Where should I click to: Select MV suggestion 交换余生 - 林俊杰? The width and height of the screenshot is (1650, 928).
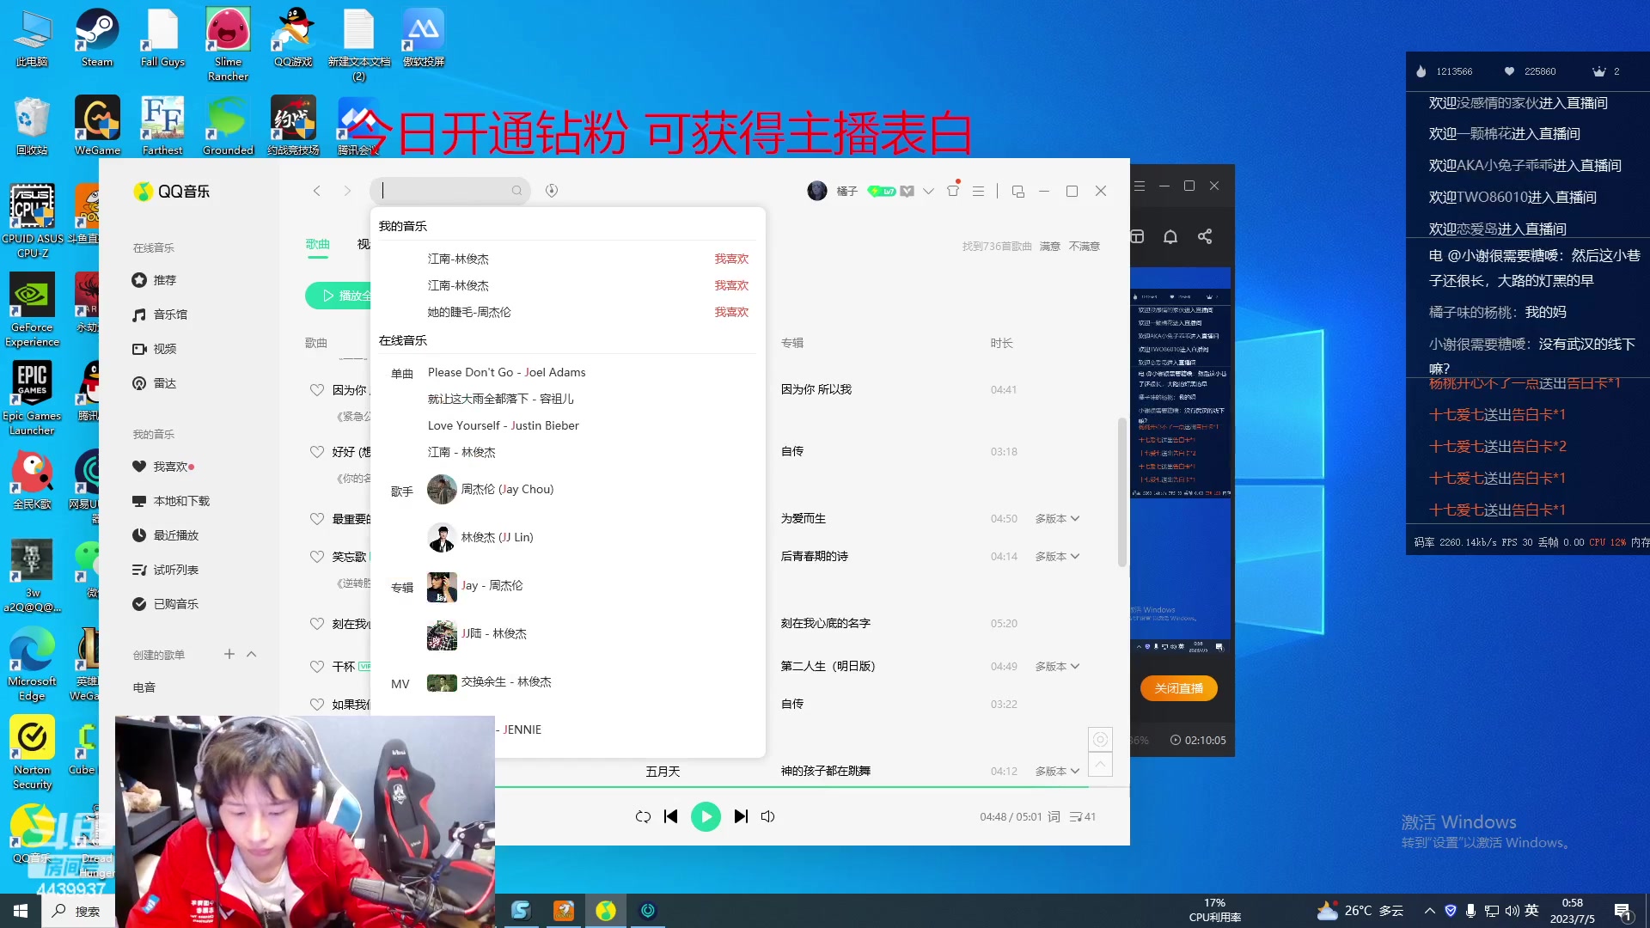point(489,681)
